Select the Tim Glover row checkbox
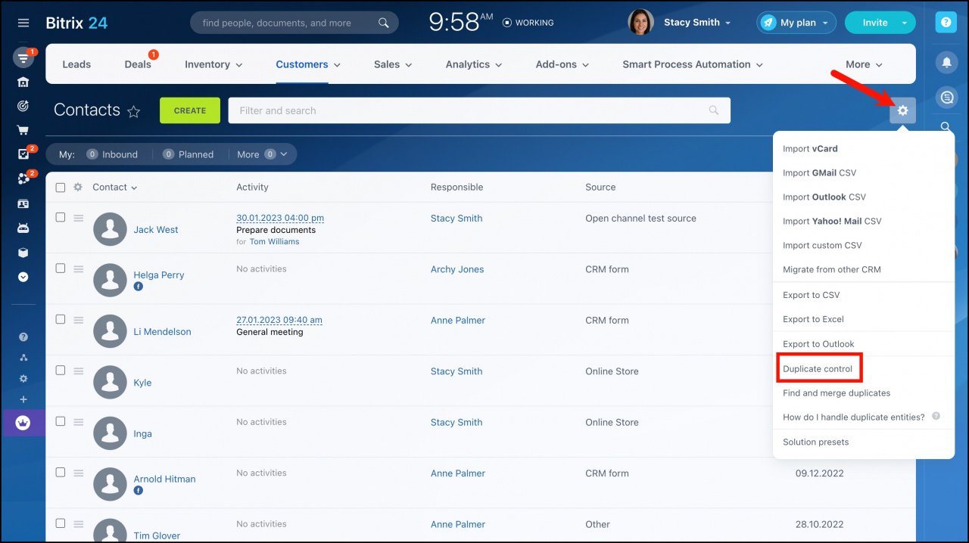The image size is (969, 543). pos(61,523)
